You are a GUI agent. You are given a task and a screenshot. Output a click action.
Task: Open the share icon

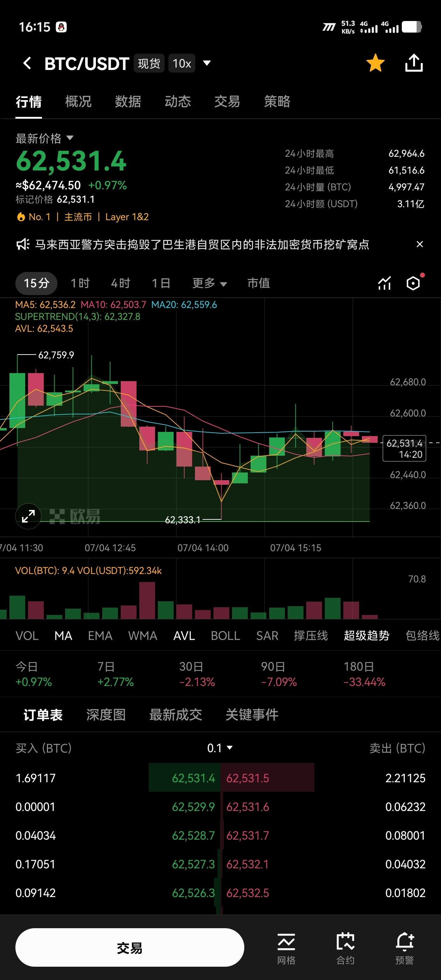pos(414,63)
